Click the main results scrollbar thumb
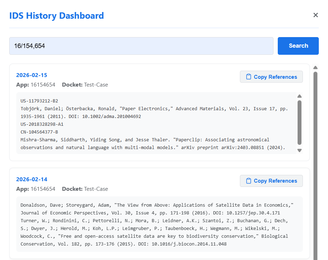Viewport: 328px width, 260px height. [316, 166]
